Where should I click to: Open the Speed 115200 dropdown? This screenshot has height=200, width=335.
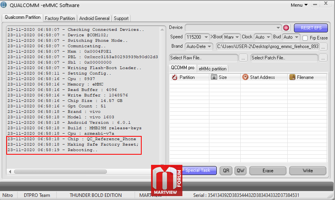[x=197, y=37]
